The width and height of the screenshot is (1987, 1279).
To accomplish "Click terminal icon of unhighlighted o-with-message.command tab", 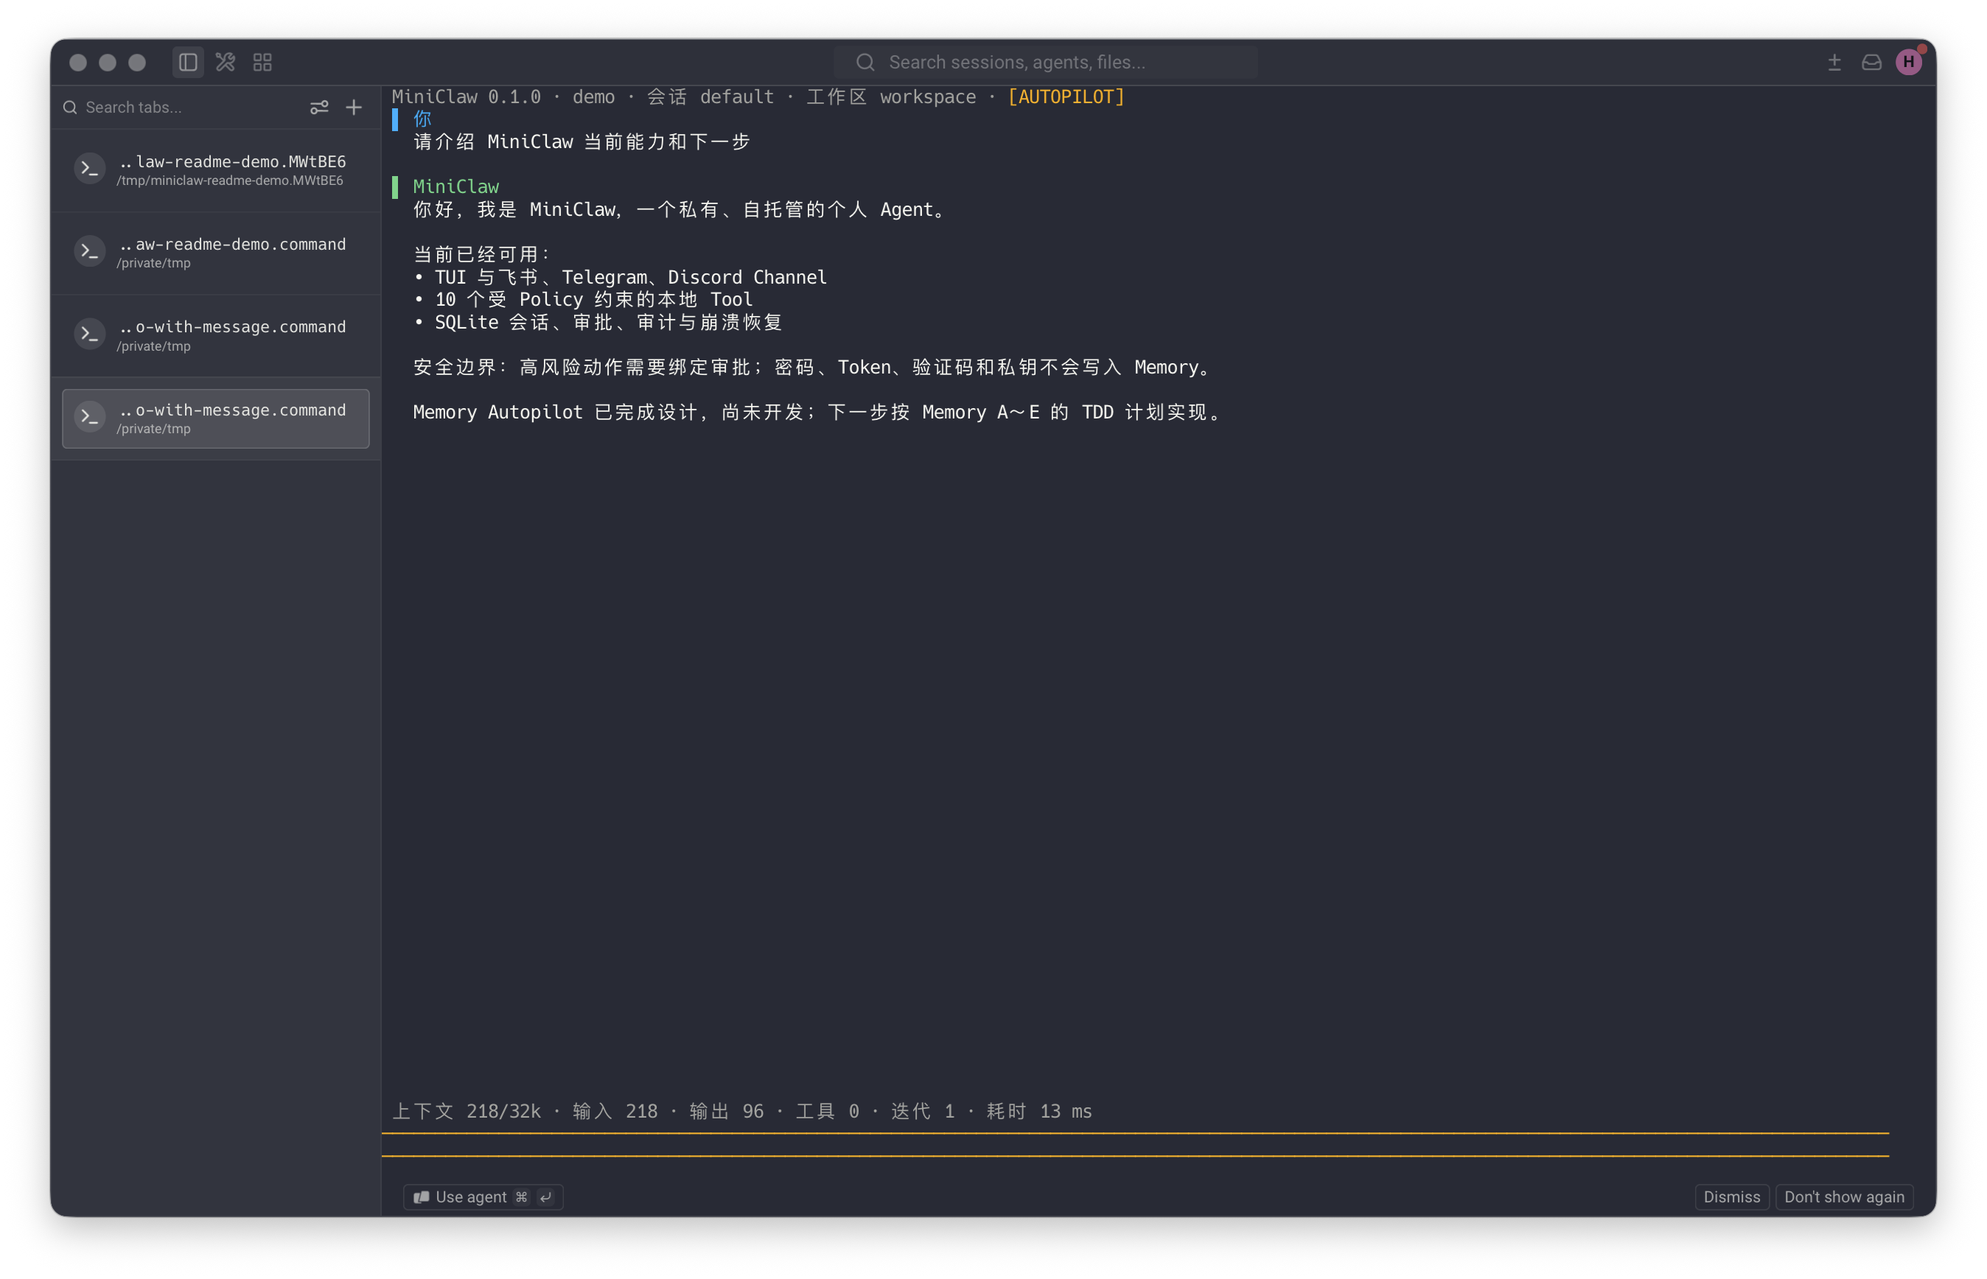I will point(90,334).
